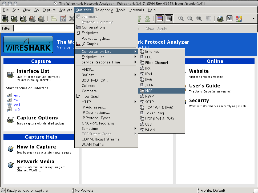Start capture on loopback interface lo0

pyautogui.click(x=17, y=110)
